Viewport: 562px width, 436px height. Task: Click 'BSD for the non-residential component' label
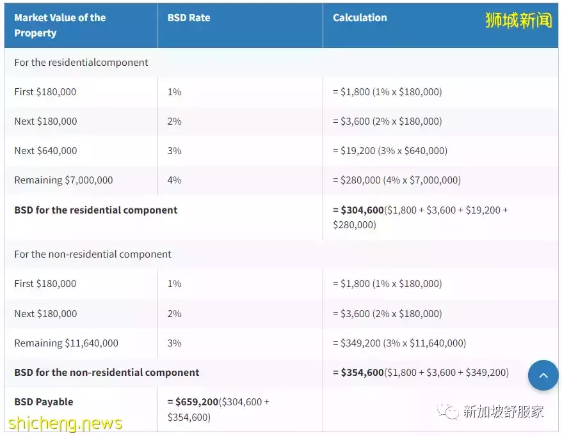pyautogui.click(x=107, y=373)
